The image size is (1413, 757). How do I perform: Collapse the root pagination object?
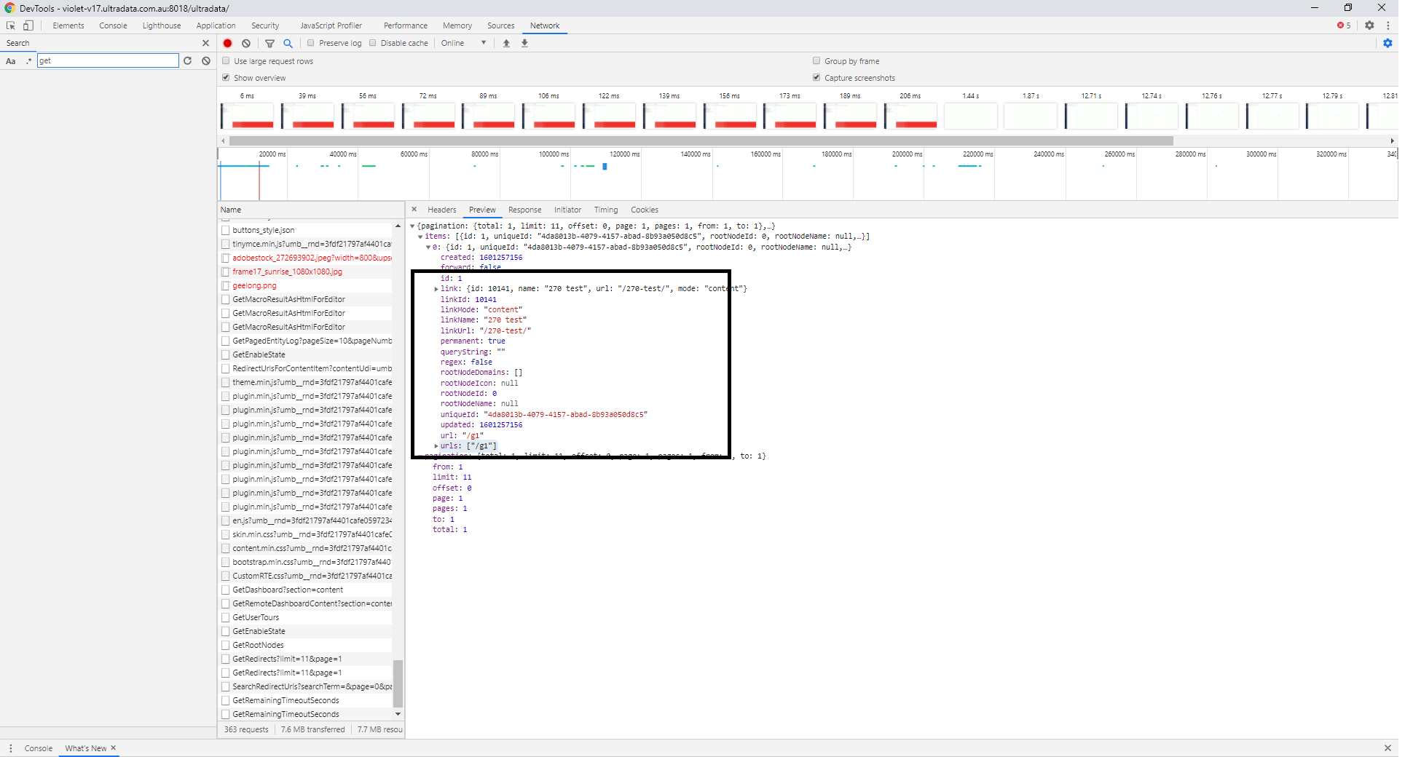pos(412,226)
